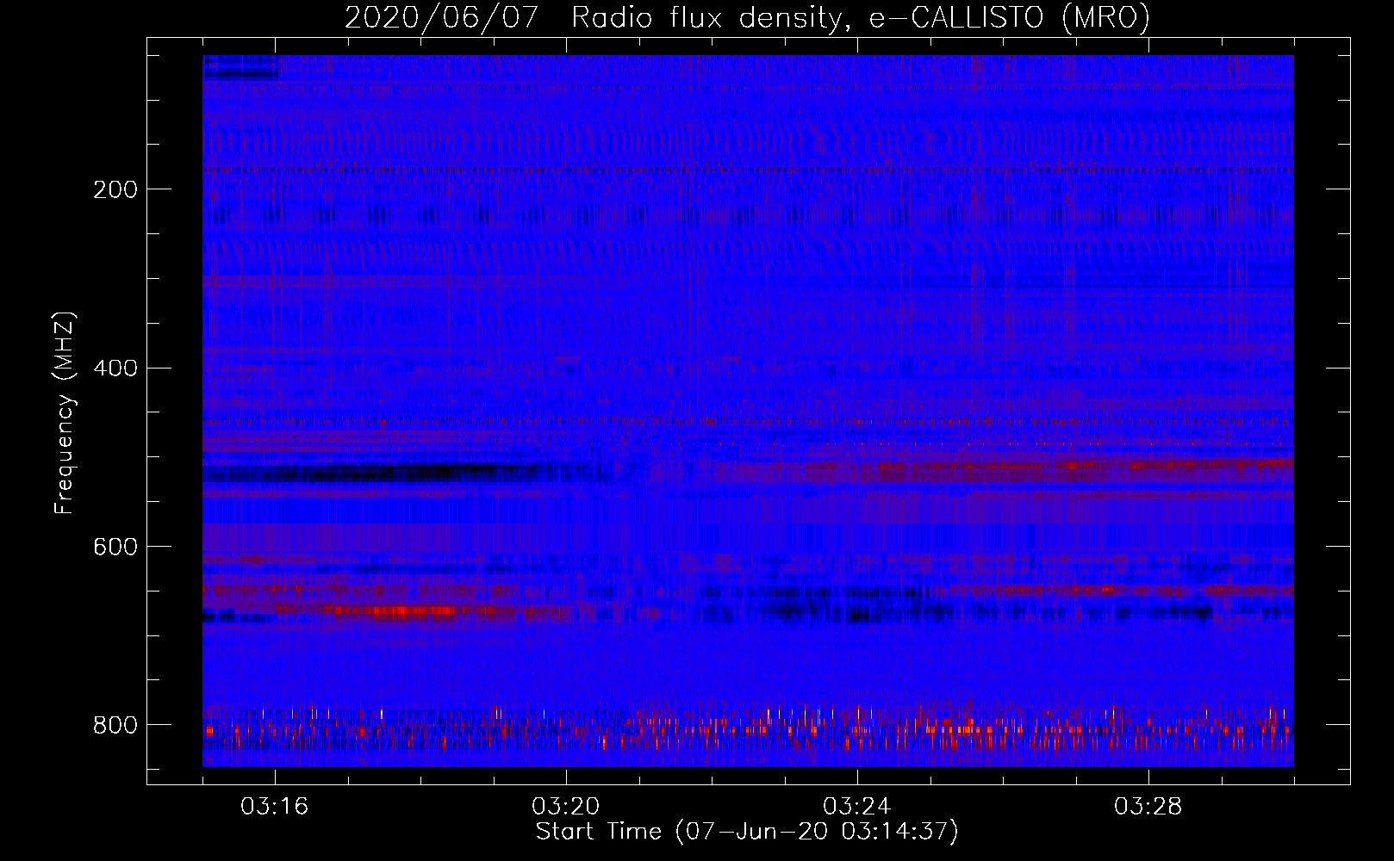Click the 03:24 time tick label

857,807
